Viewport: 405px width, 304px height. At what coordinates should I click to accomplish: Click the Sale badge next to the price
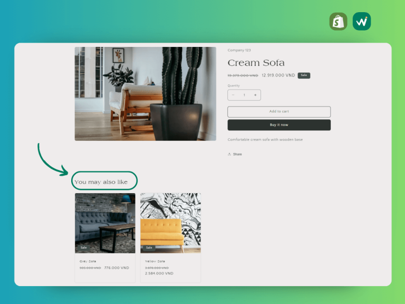tap(304, 75)
